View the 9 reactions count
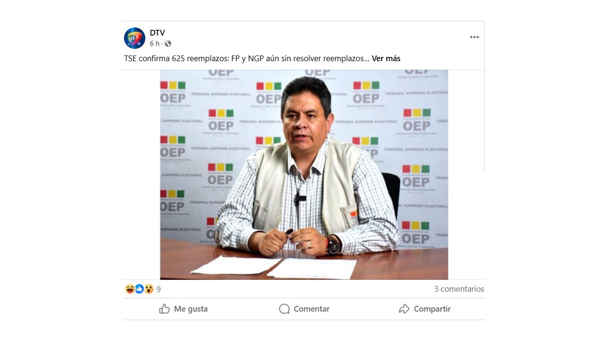The image size is (606, 341). (x=159, y=289)
